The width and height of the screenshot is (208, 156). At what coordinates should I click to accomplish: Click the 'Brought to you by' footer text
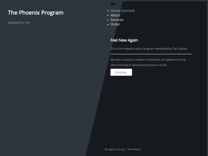pyautogui.click(x=115, y=149)
